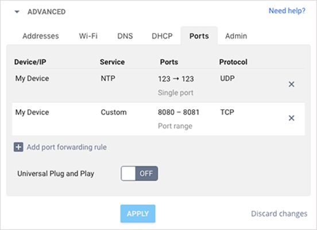Click Add port forwarding rule text
The height and width of the screenshot is (230, 317).
click(x=67, y=147)
